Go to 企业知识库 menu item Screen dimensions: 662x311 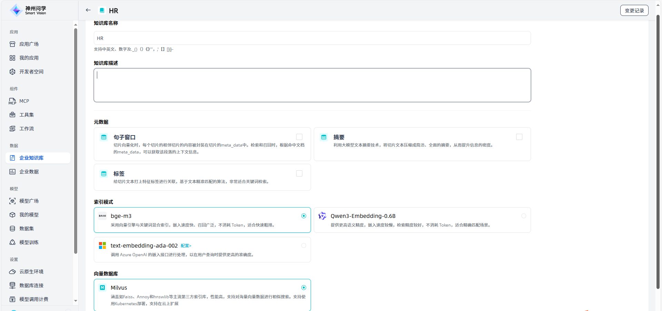pos(31,158)
